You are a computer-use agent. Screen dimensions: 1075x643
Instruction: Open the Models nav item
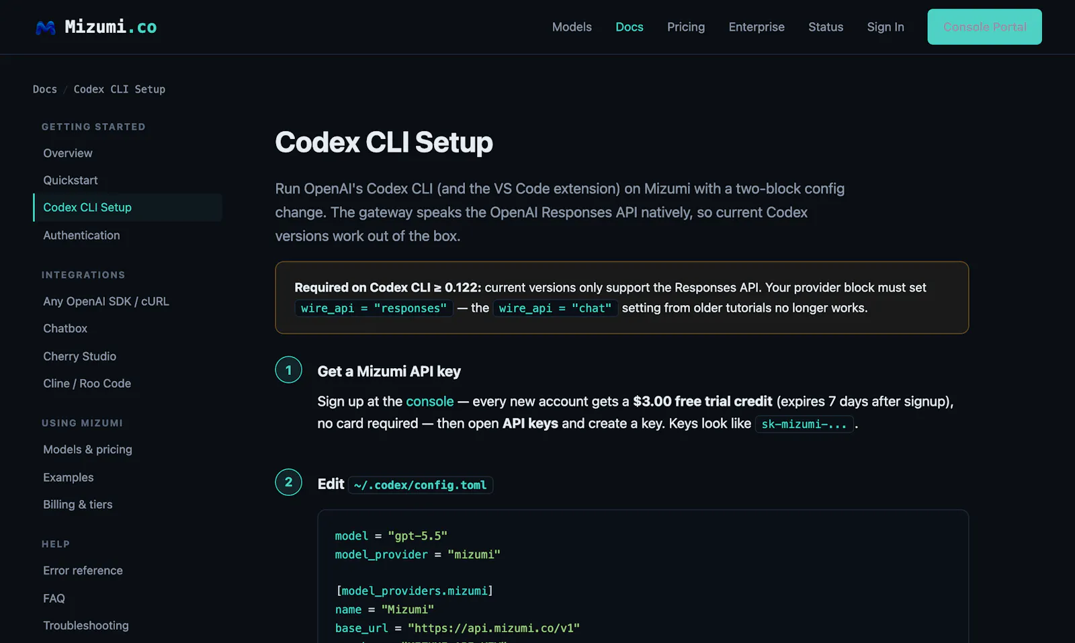pyautogui.click(x=572, y=27)
